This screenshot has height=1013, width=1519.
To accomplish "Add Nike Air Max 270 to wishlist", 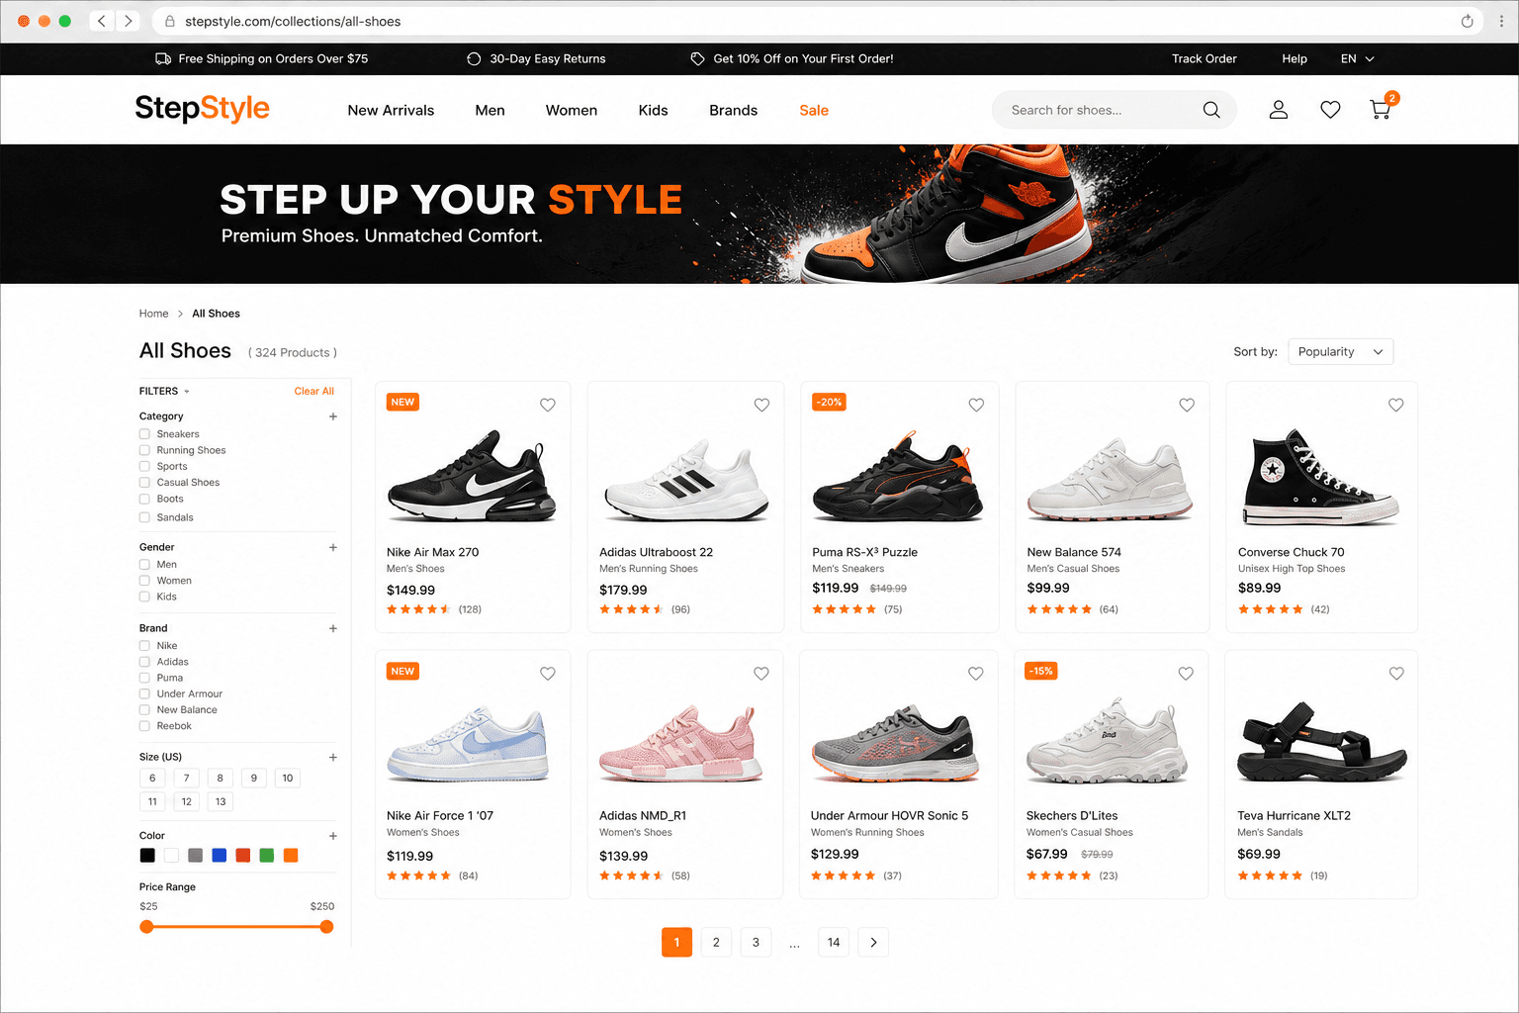I will coord(547,405).
